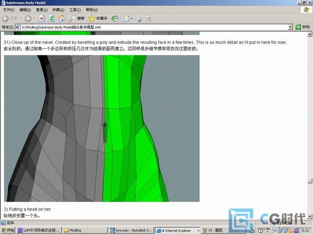Switch to Modling folder taskbar button
313x235 pixels.
[x=85, y=230]
